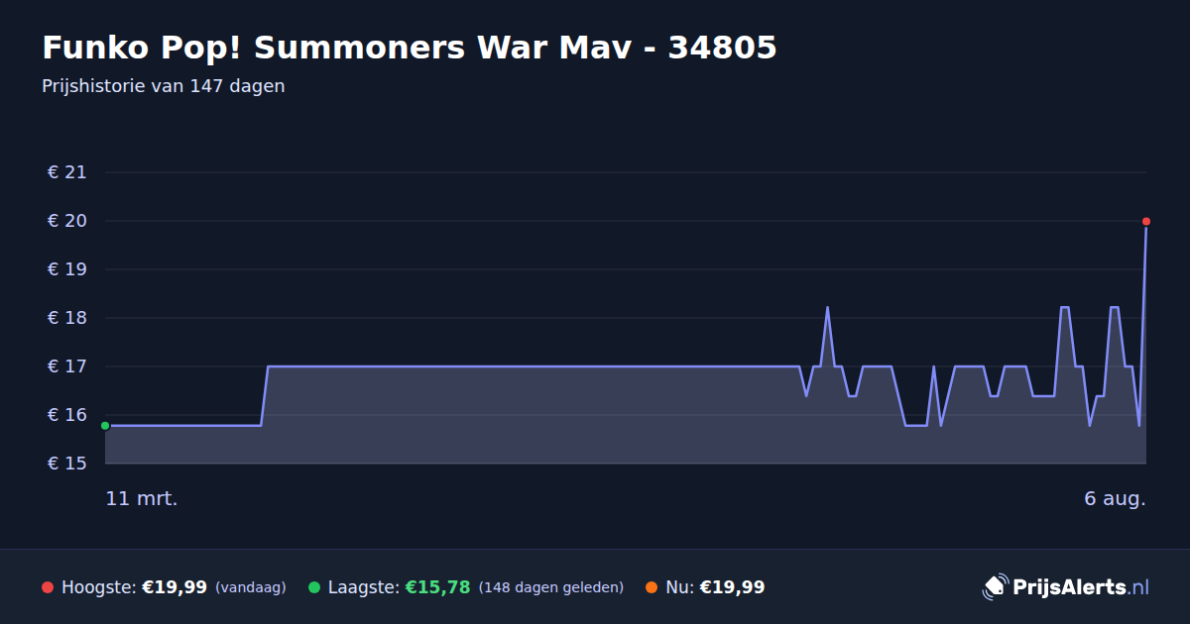This screenshot has width=1190, height=624.
Task: Click the red Hoogste legend dot
Action: [x=48, y=587]
